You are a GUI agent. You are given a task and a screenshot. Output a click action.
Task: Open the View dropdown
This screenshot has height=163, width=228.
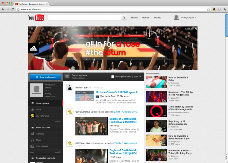(137, 77)
